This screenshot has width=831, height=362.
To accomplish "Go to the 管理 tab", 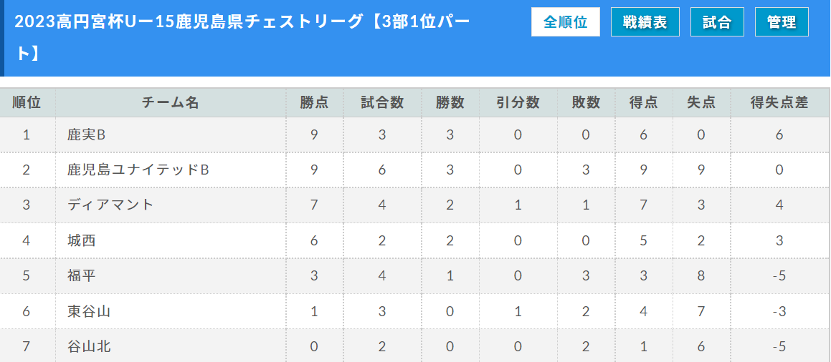I will point(781,22).
